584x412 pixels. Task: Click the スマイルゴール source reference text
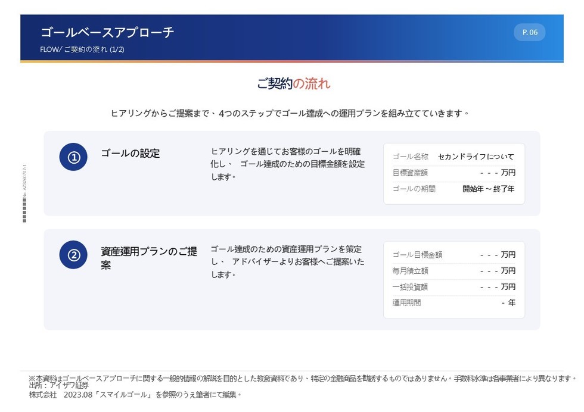click(125, 395)
